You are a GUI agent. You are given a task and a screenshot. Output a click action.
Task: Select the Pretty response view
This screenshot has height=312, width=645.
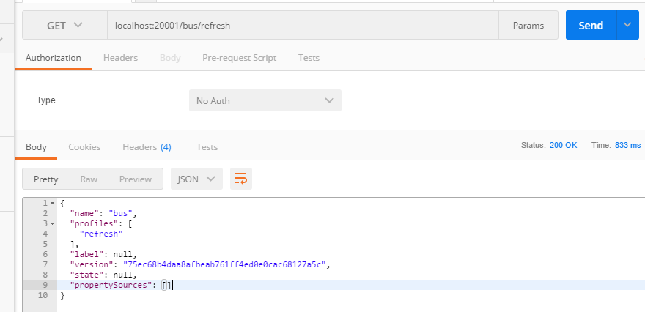46,179
